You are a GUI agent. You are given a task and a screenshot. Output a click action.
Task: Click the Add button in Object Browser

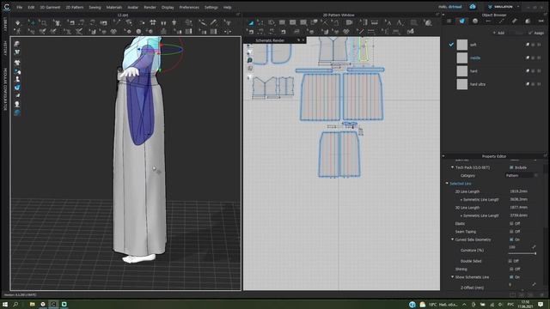(498, 33)
